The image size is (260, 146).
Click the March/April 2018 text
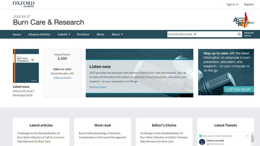(22, 95)
